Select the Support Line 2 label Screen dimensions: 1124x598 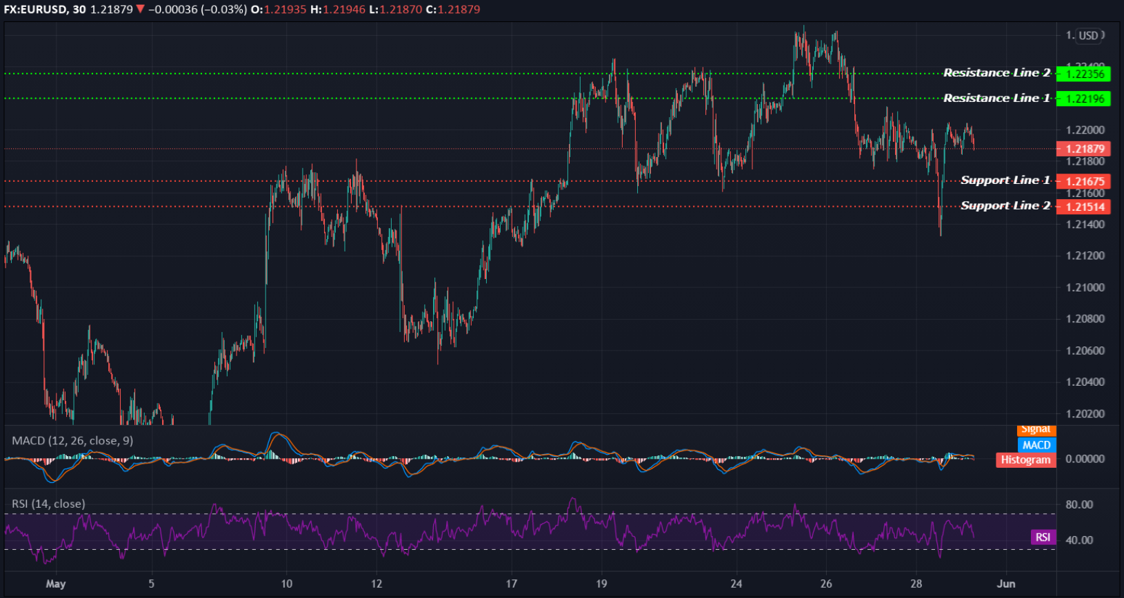point(1005,206)
